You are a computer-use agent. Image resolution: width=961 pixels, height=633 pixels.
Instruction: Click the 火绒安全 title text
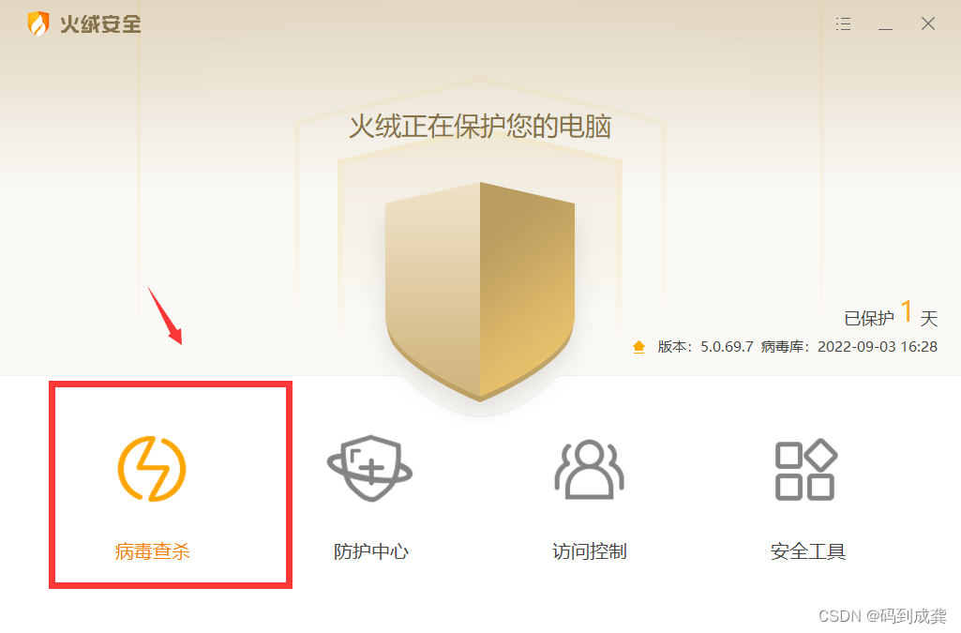(x=100, y=24)
